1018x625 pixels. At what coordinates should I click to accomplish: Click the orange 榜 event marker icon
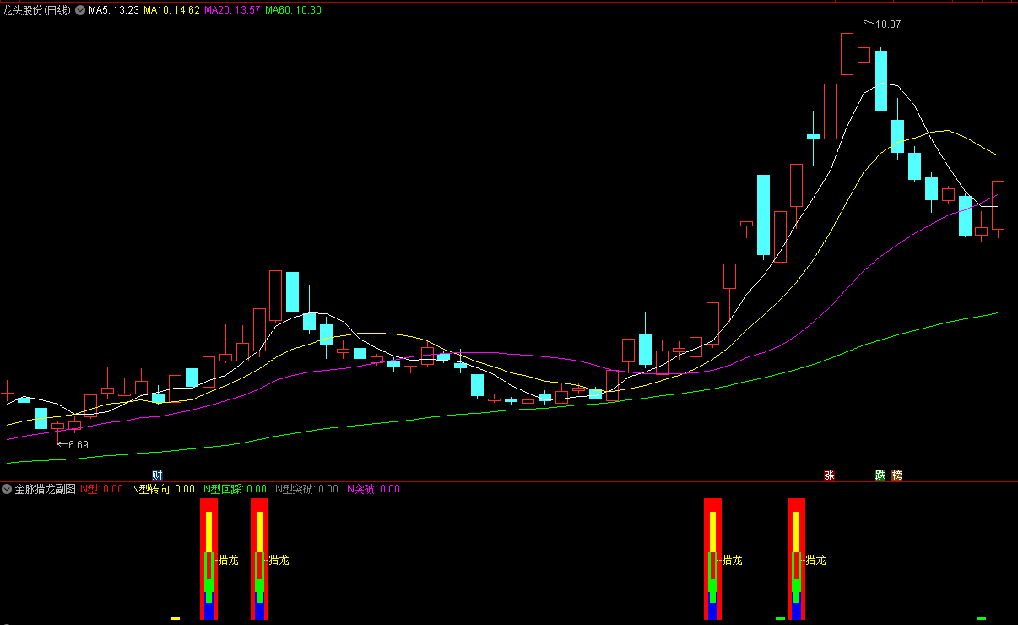tap(896, 476)
